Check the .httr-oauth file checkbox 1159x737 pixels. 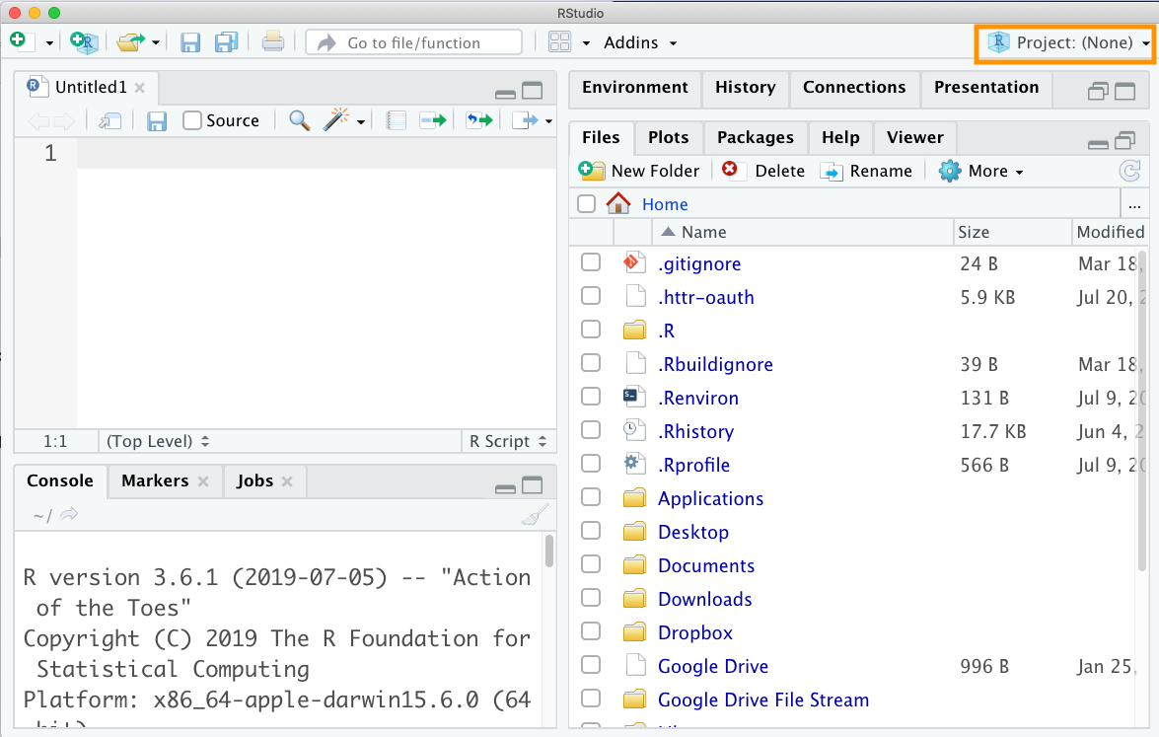(x=591, y=296)
